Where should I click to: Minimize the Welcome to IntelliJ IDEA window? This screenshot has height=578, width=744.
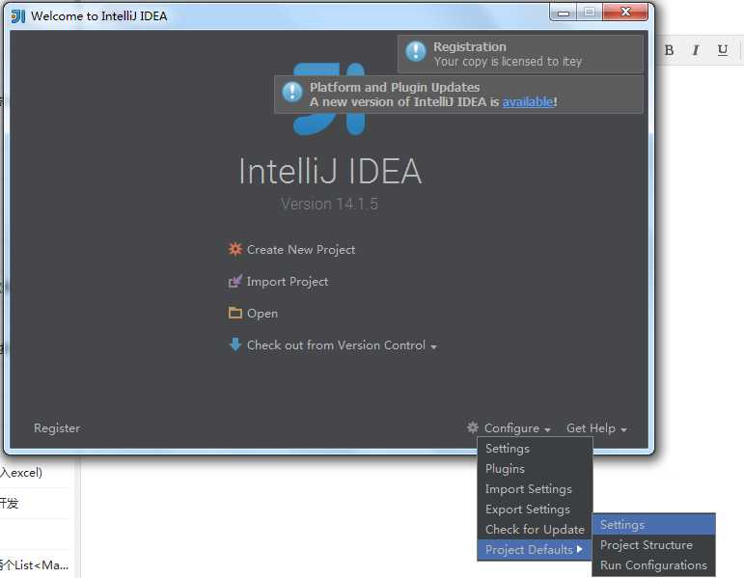point(564,13)
